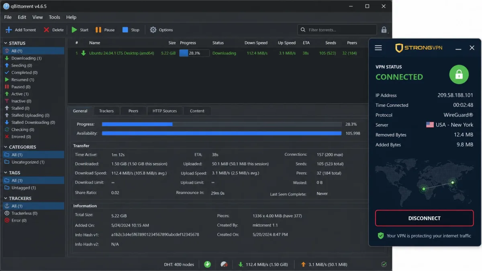Click the search magnifier in filter box
Viewport: 482px width, 271px height.
(303, 30)
